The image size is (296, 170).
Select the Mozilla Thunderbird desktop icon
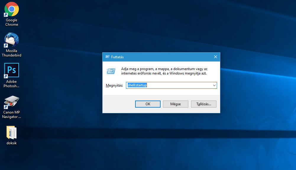click(12, 40)
